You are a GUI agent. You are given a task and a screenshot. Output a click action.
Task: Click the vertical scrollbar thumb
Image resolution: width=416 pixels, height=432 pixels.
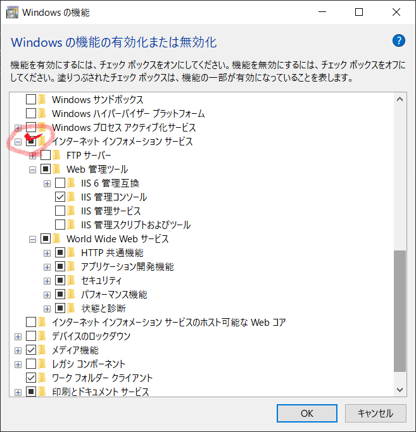(x=400, y=311)
